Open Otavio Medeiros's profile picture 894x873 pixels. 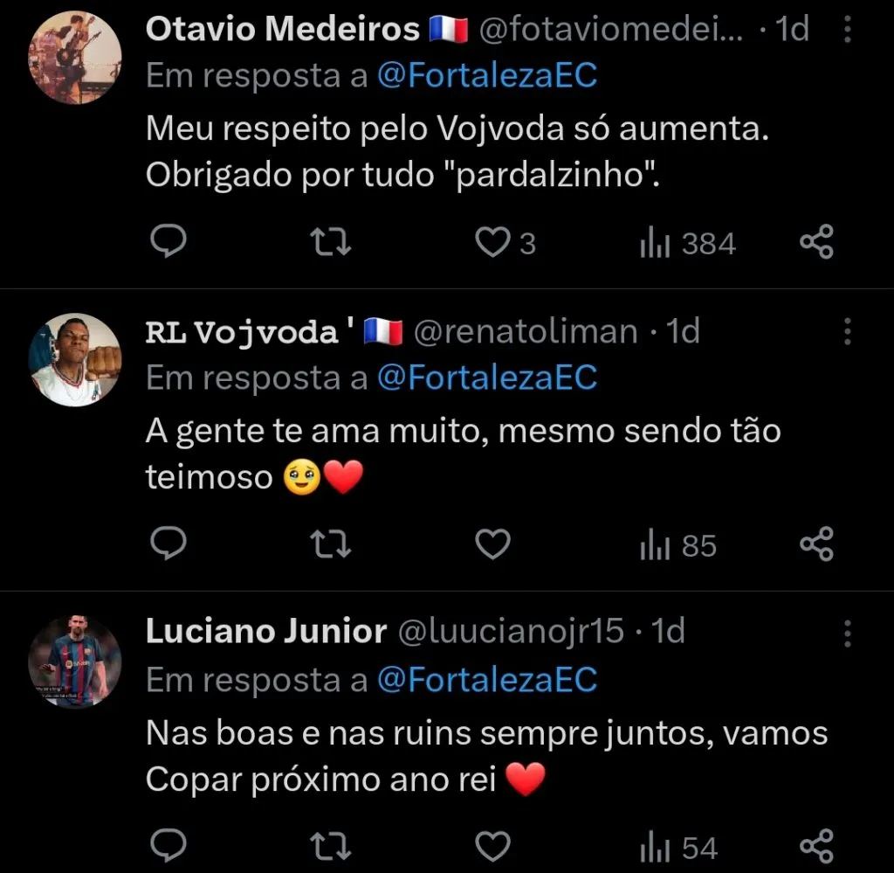[75, 59]
